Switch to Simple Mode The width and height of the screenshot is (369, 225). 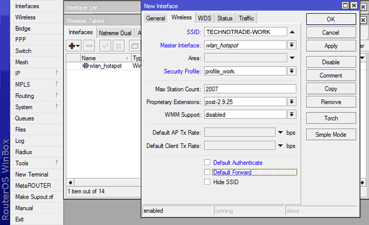coord(331,134)
